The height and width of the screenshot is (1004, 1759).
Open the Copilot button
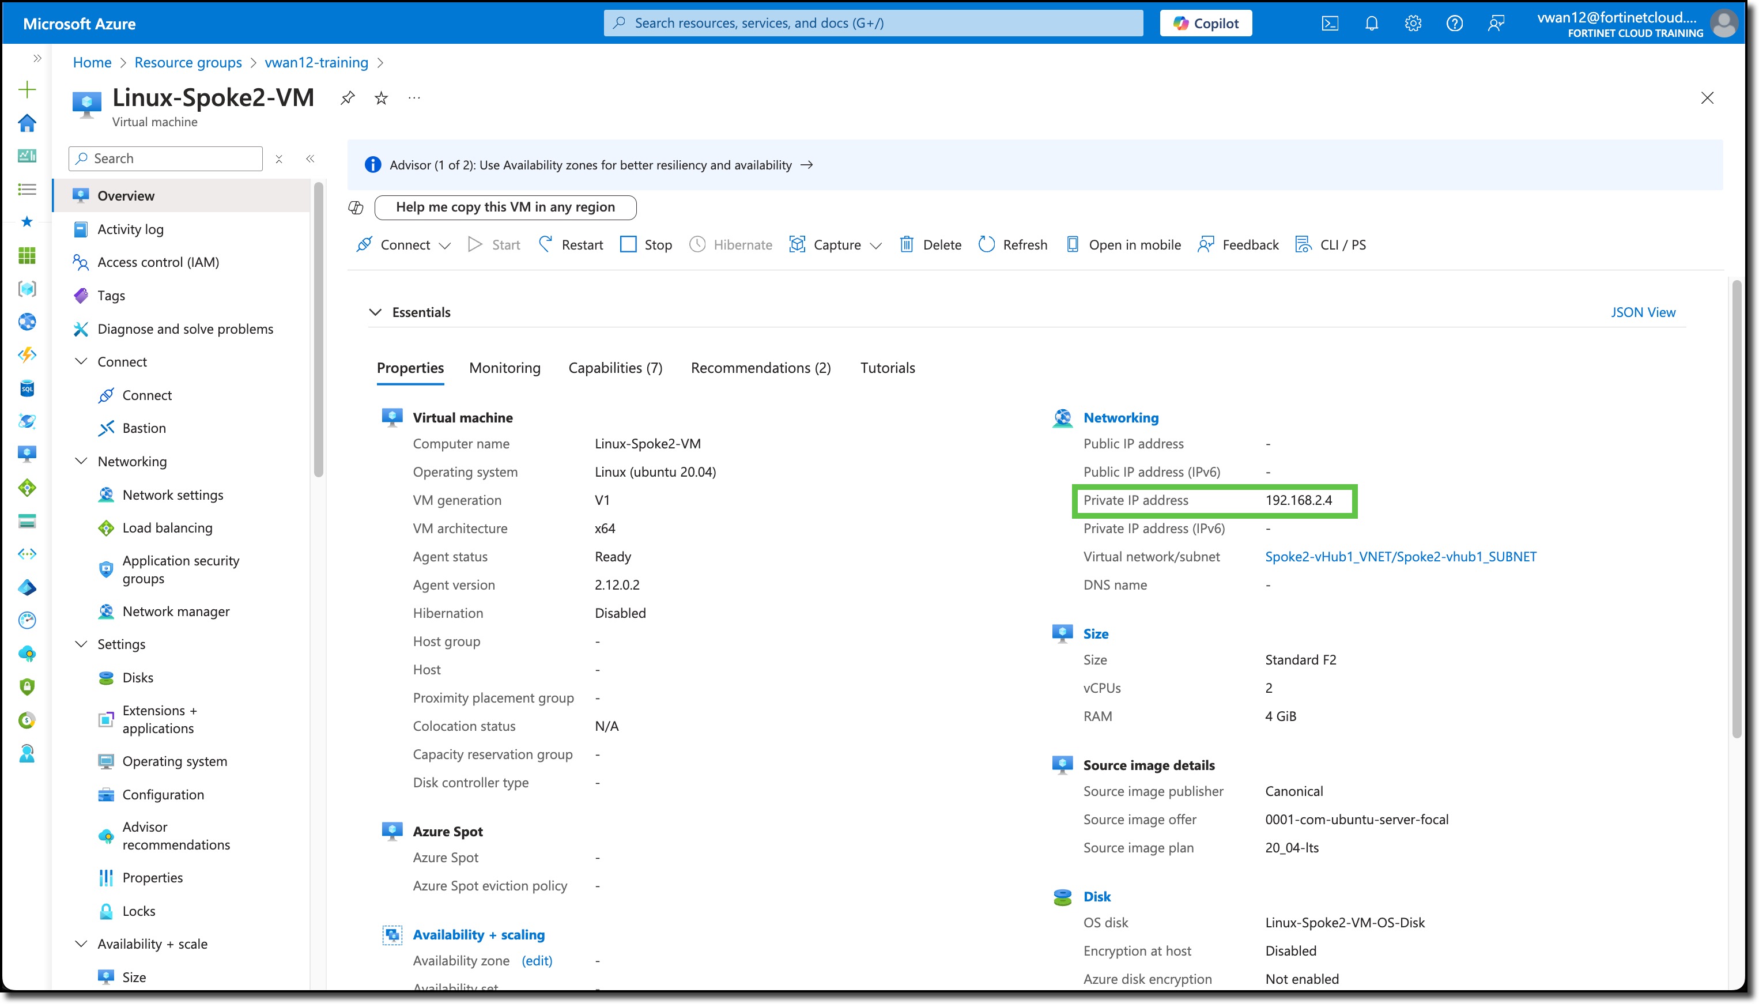tap(1205, 24)
